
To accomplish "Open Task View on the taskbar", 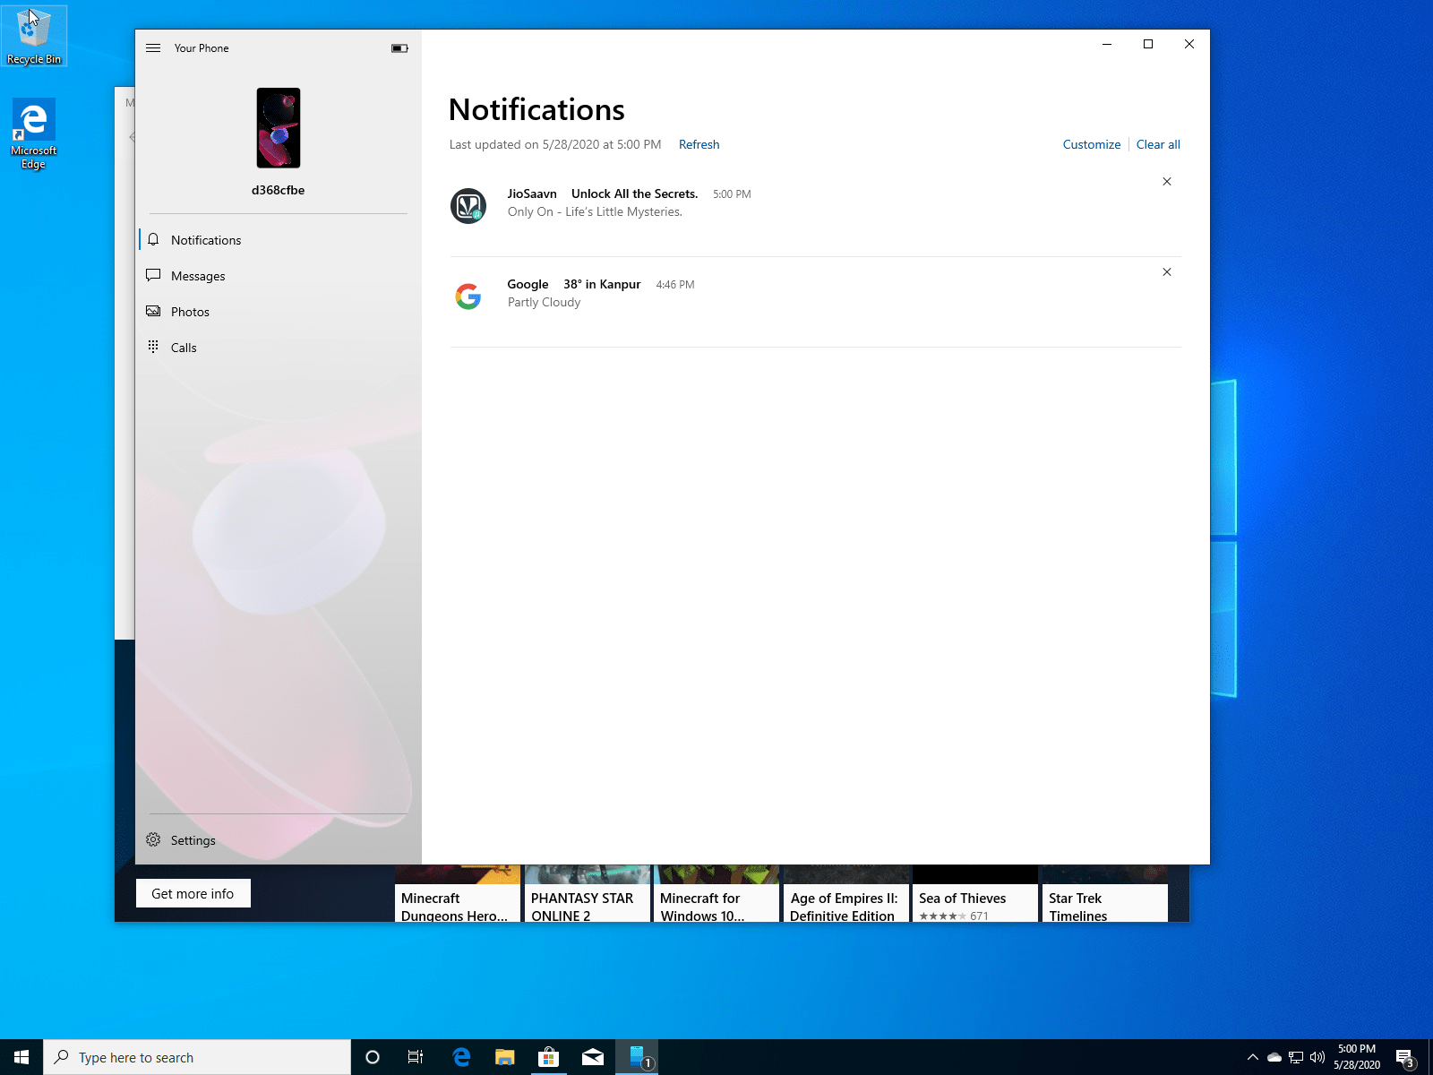I will click(x=416, y=1057).
